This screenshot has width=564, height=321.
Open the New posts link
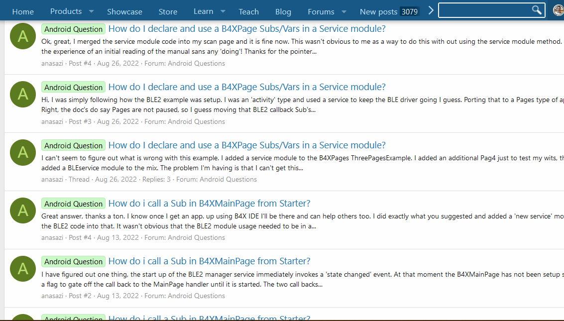pyautogui.click(x=378, y=11)
